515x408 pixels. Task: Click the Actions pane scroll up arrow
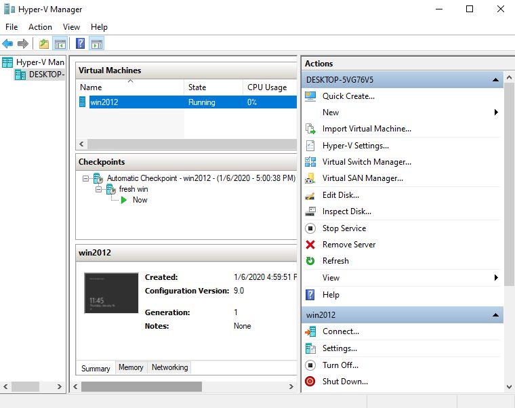pyautogui.click(x=509, y=77)
